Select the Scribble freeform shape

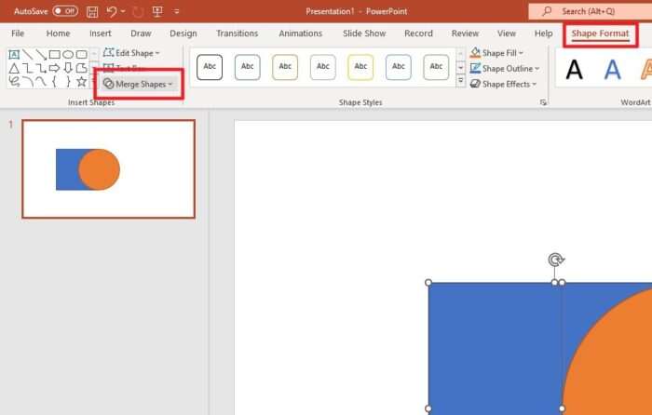14,82
